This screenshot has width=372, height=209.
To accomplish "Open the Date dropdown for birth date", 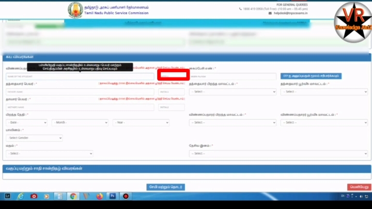I will tap(26, 122).
